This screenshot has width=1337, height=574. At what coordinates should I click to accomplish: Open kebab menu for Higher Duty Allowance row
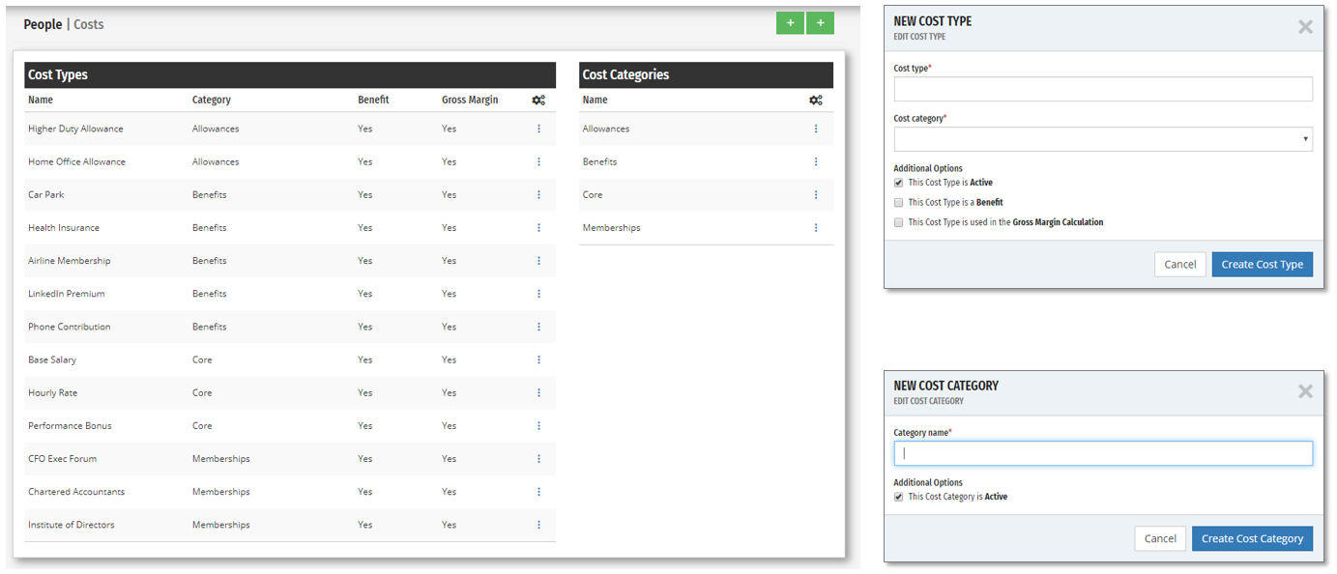[538, 129]
